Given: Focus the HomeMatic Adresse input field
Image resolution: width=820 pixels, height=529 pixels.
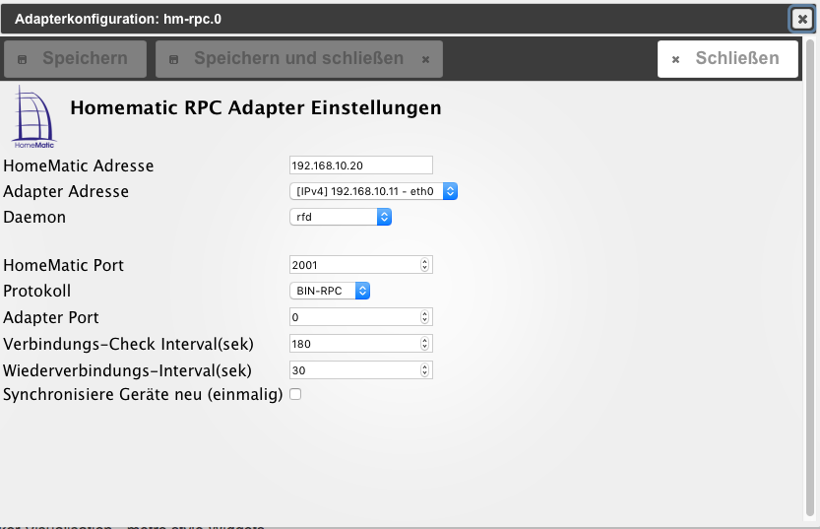Looking at the screenshot, I should (361, 165).
